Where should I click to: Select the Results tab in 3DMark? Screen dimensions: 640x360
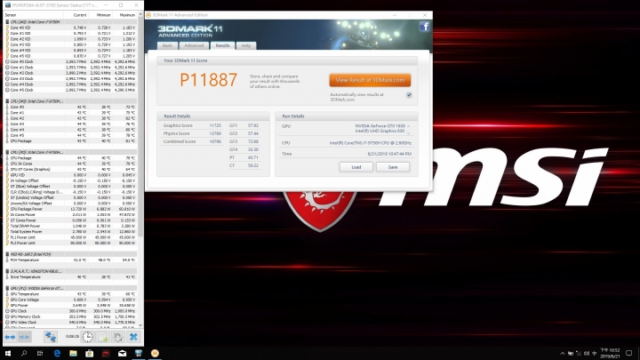[x=222, y=45]
